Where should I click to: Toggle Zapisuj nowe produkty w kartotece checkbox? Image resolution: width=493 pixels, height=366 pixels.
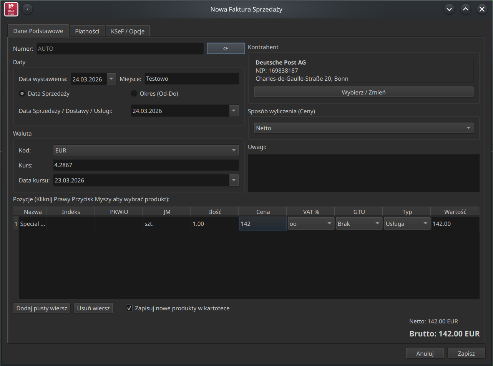click(x=129, y=308)
